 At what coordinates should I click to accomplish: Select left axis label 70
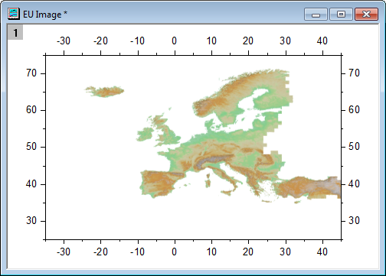[31, 73]
